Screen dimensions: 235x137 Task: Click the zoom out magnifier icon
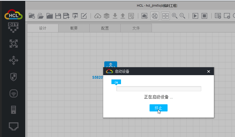click(182, 16)
